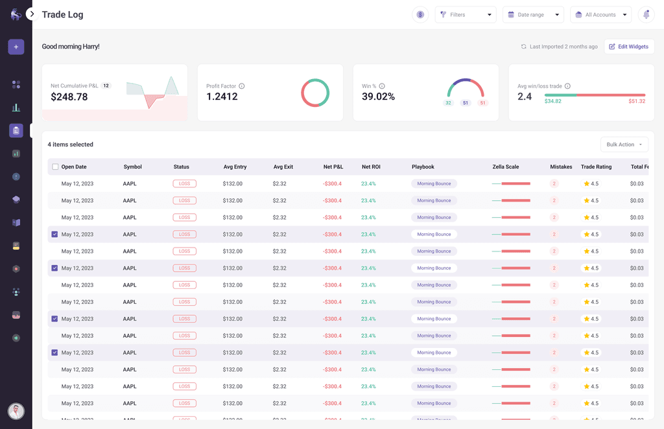This screenshot has width=664, height=429.
Task: Open the Filters dropdown
Action: 466,15
